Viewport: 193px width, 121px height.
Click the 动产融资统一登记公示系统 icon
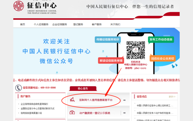pyautogui.click(x=72, y=112)
